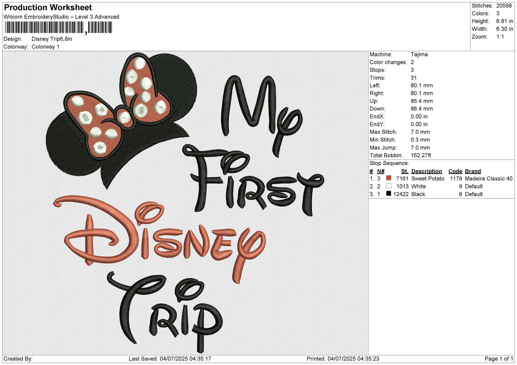Select the stitch count "1013"
This screenshot has width=517, height=365.
point(402,186)
